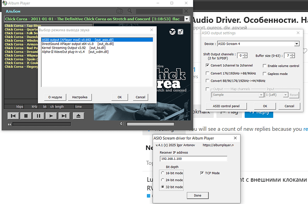Click the previous track button
308x204 pixels.
coord(13,116)
